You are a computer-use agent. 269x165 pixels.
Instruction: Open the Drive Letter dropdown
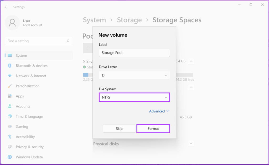click(134, 75)
